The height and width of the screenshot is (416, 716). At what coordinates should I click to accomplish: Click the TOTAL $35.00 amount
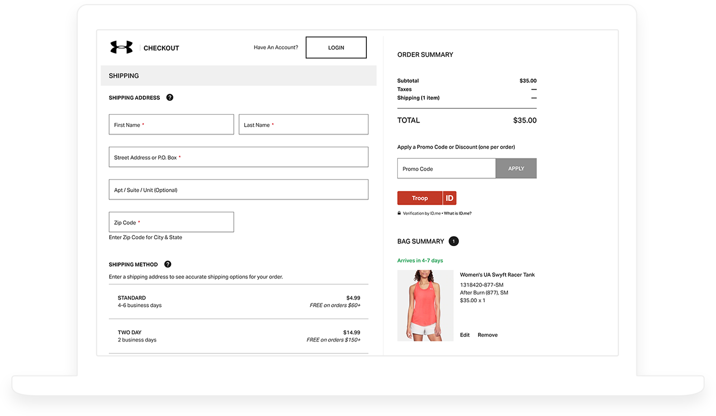coord(525,121)
